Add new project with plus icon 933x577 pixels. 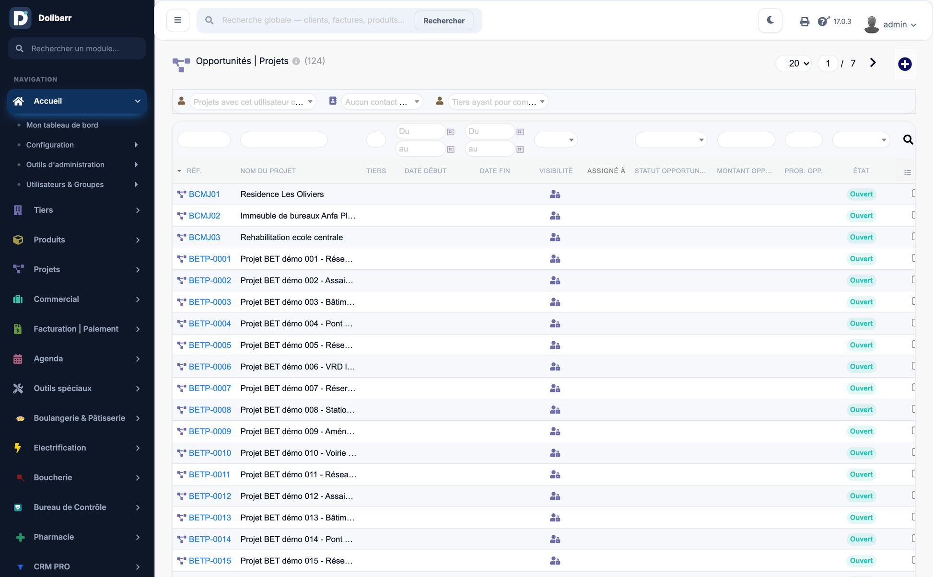pos(905,64)
